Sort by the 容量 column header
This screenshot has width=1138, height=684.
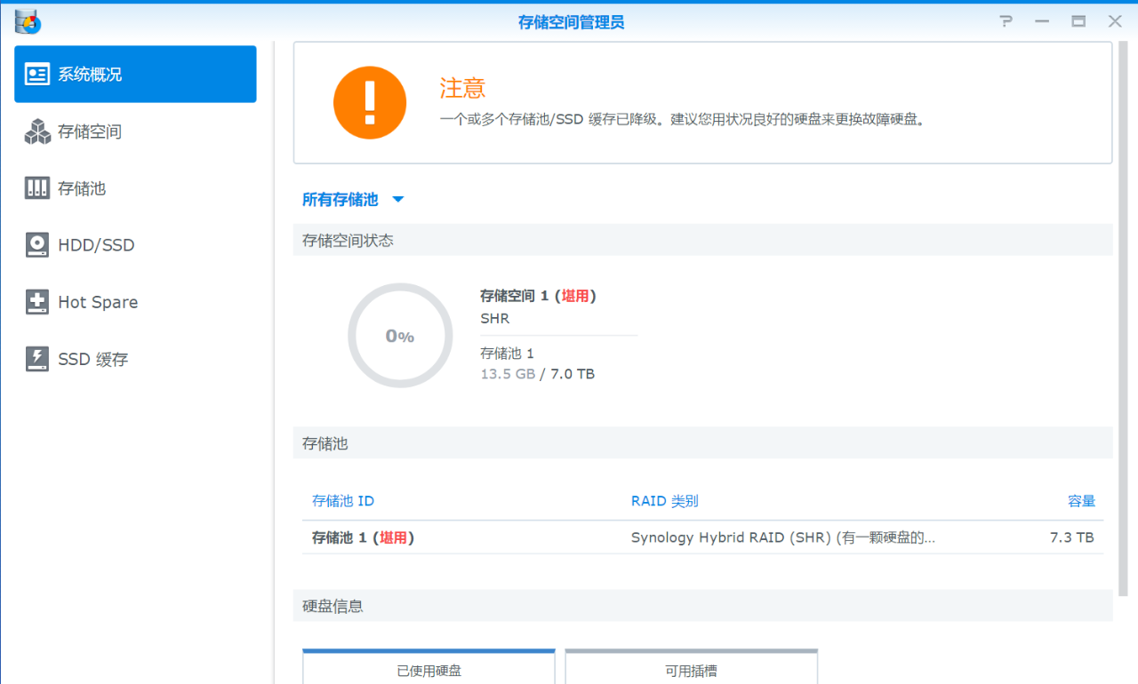[1082, 501]
